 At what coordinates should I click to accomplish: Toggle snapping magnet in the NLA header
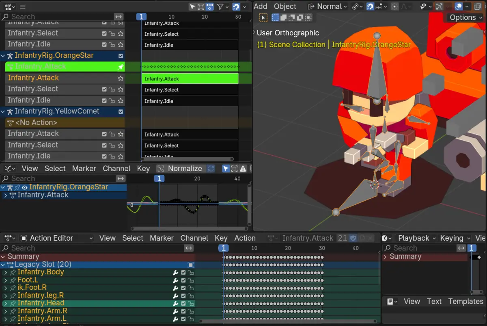(x=236, y=7)
